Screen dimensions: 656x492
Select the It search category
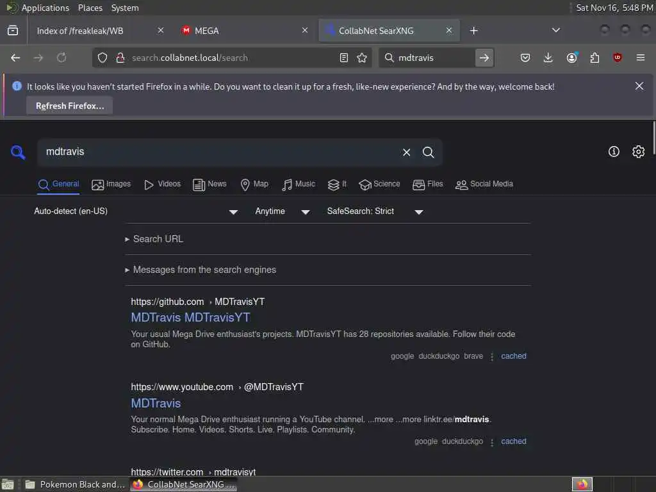tap(337, 184)
